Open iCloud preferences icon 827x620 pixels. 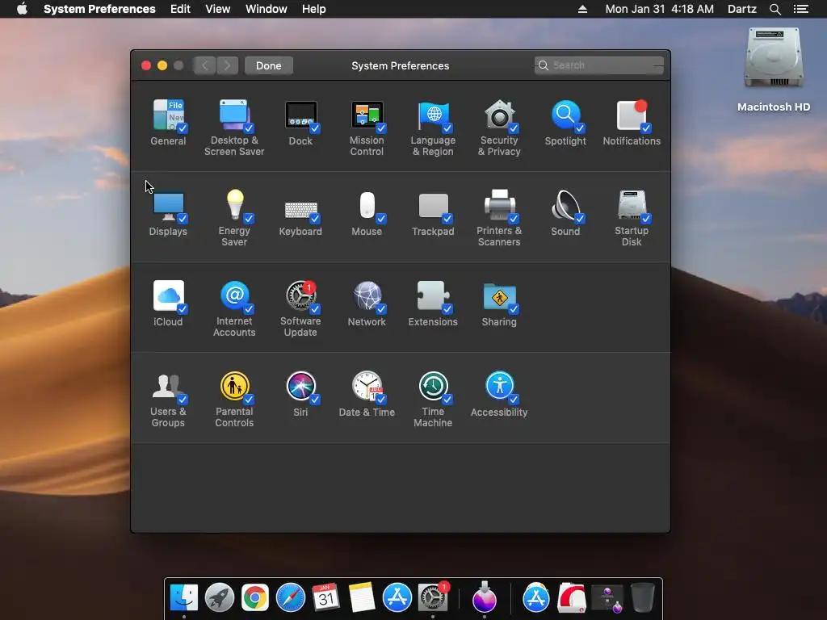point(168,295)
